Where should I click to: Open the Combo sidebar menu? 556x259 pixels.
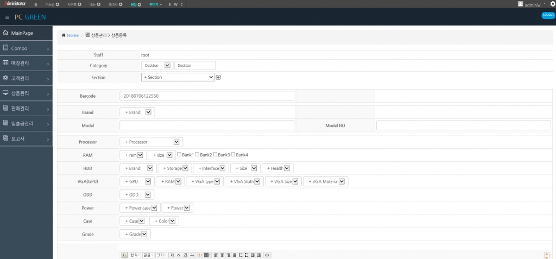(26, 48)
